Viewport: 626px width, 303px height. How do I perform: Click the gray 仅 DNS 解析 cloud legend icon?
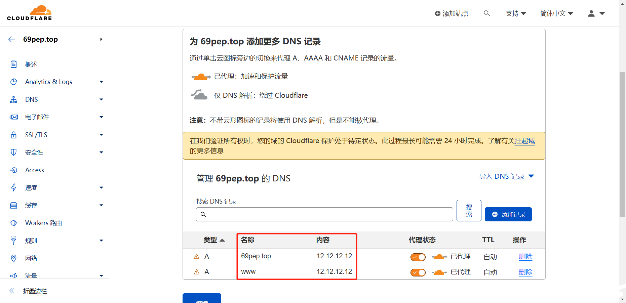199,95
